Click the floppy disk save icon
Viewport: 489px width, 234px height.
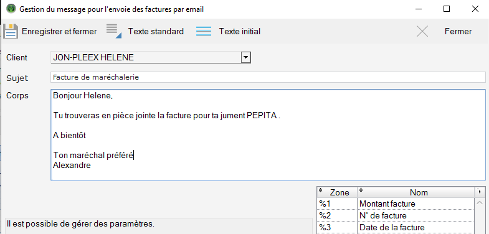click(x=11, y=31)
